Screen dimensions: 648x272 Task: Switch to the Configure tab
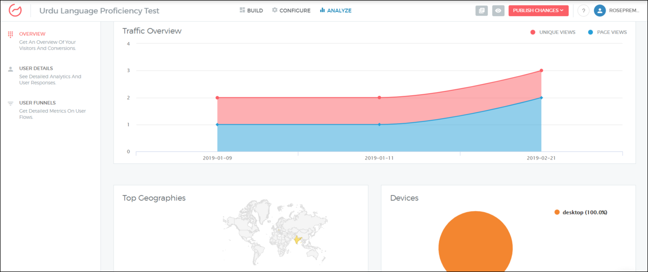tap(291, 10)
